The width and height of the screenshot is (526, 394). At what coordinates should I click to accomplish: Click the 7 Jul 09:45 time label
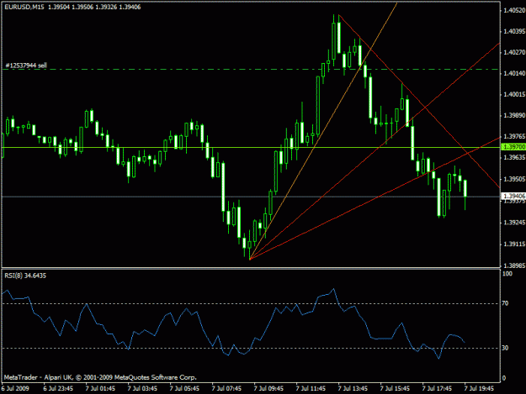268,388
